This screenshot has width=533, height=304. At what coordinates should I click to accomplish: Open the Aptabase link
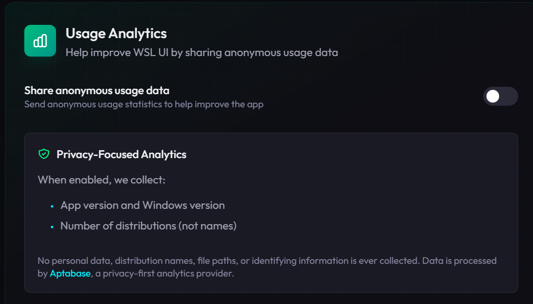70,274
